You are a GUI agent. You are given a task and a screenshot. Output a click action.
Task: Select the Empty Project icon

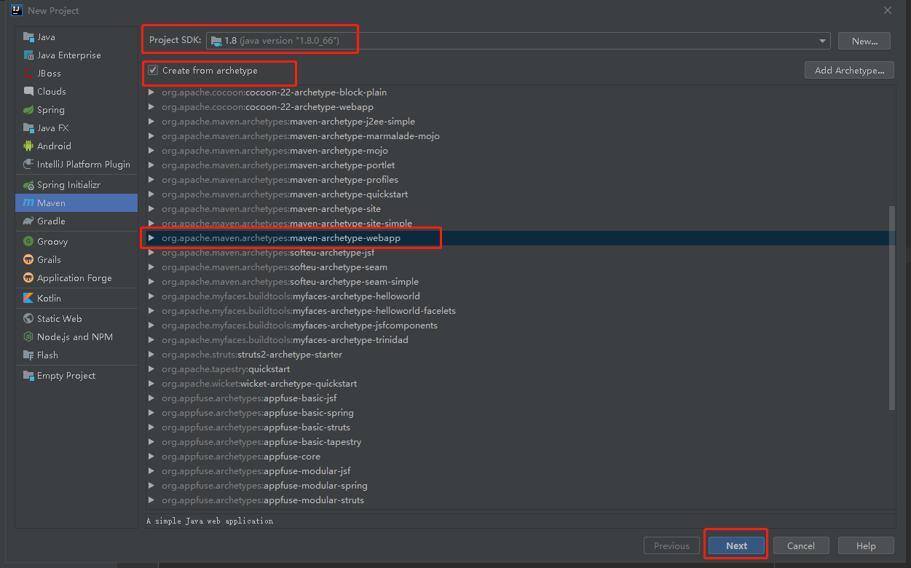(x=28, y=376)
